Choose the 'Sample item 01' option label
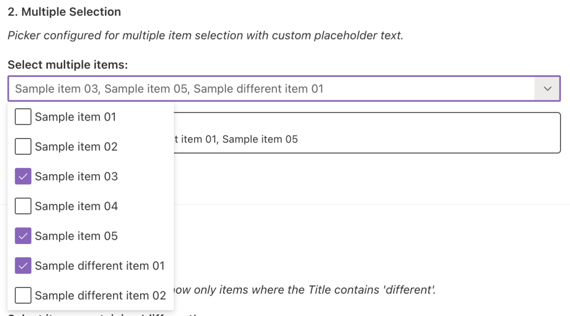The width and height of the screenshot is (570, 316). tap(75, 117)
